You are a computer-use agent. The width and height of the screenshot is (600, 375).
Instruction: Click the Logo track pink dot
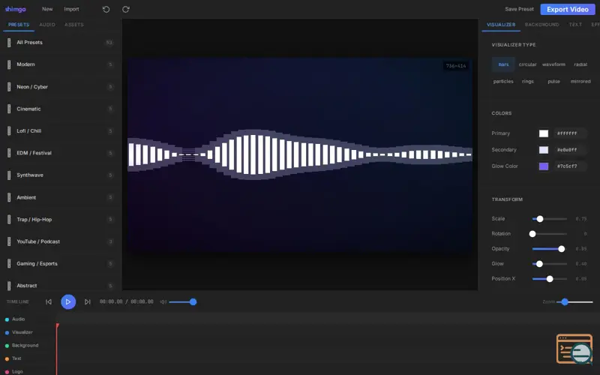coord(7,371)
